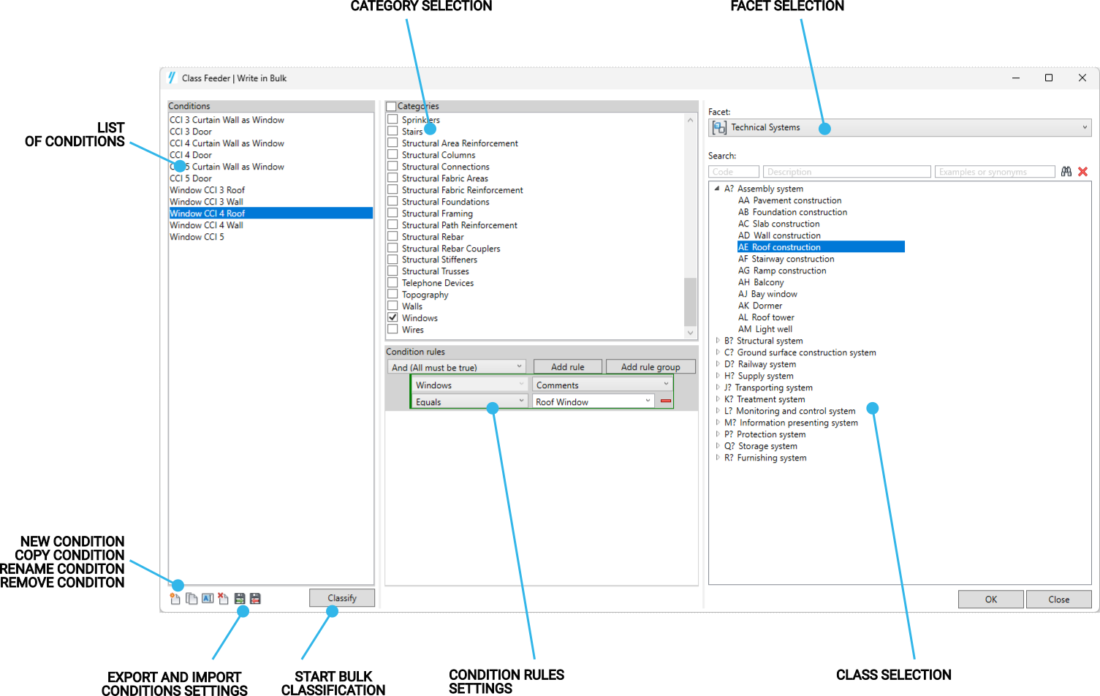1100x696 pixels.
Task: Select the 'Window CCI 5' condition
Action: coord(197,237)
